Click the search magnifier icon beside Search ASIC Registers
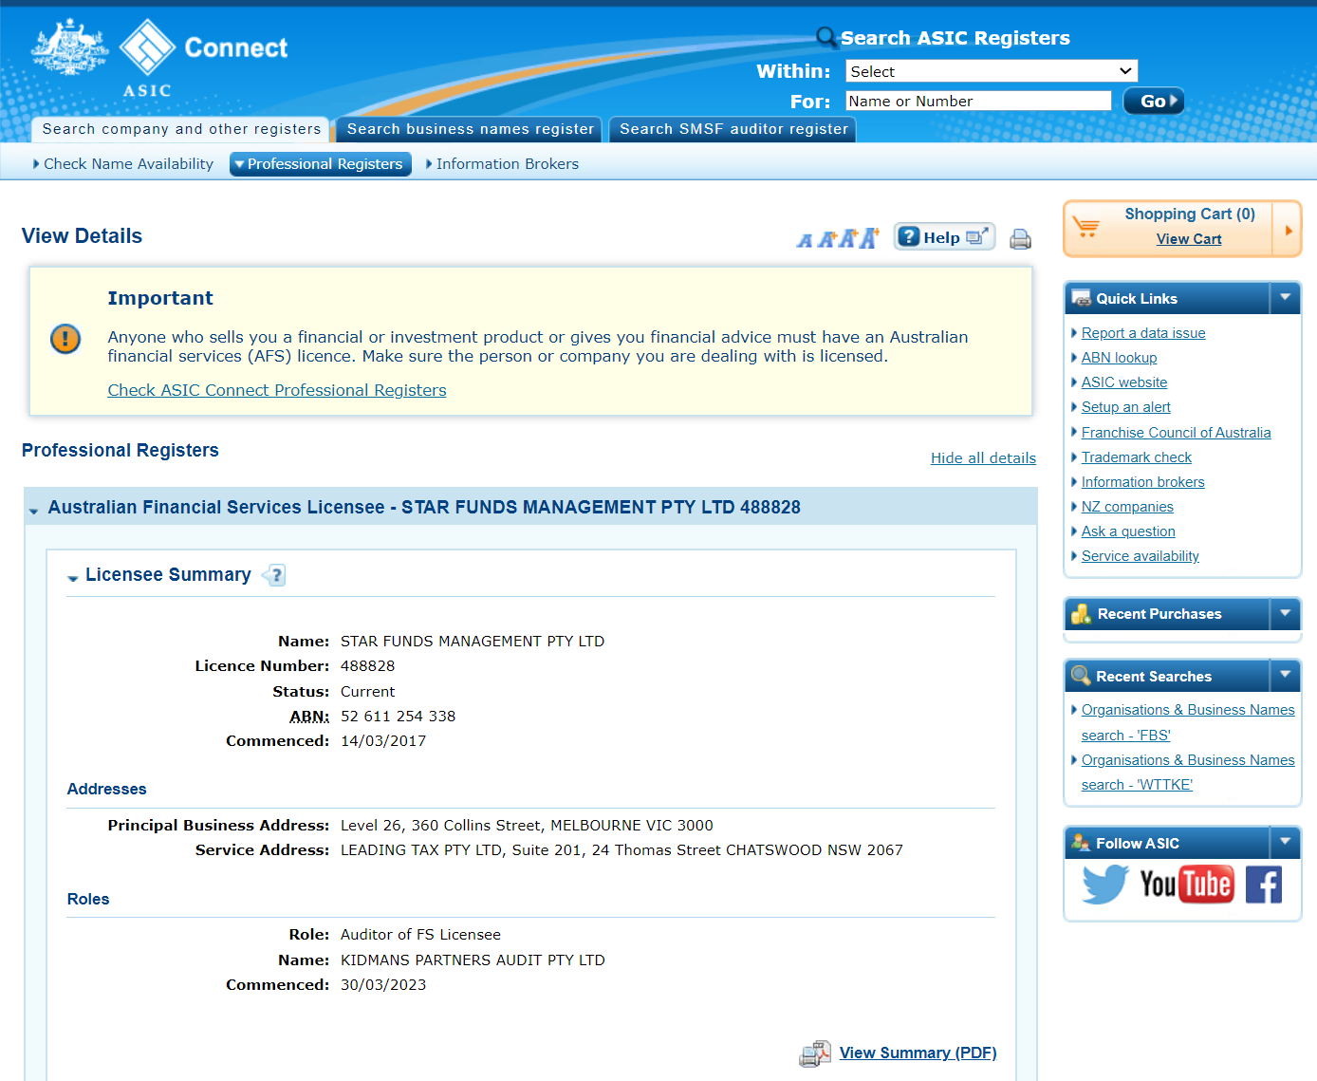The image size is (1317, 1081). click(x=826, y=37)
